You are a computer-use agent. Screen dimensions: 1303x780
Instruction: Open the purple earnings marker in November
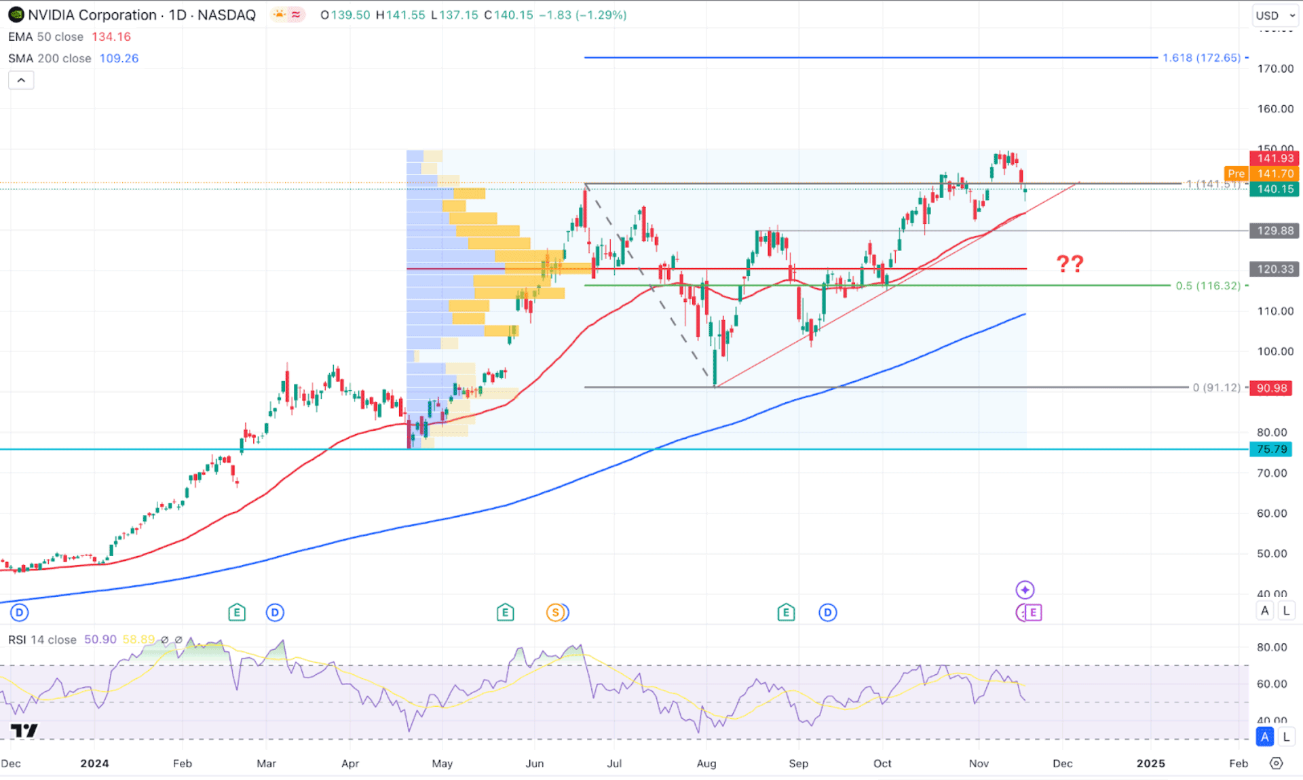click(1033, 612)
